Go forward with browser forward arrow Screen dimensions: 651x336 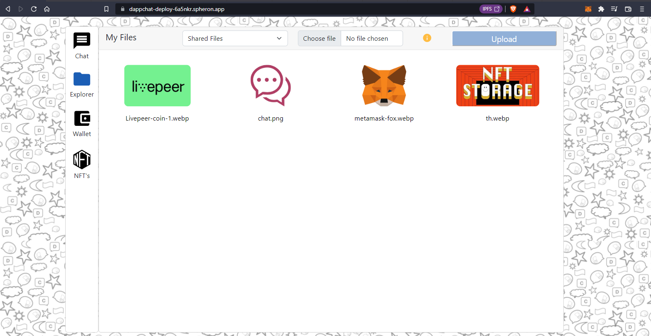21,9
